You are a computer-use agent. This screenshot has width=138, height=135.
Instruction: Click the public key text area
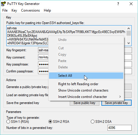tap(67, 36)
